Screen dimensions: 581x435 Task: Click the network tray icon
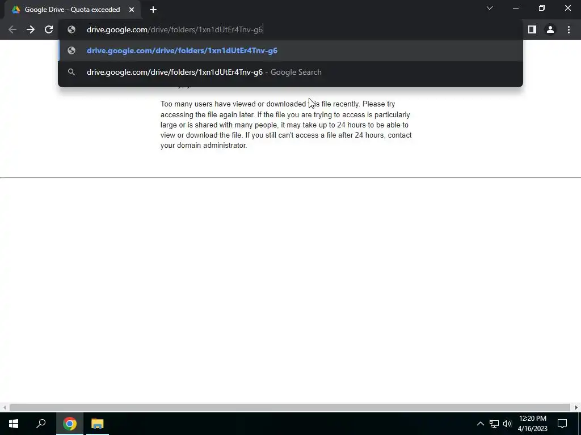(494, 424)
